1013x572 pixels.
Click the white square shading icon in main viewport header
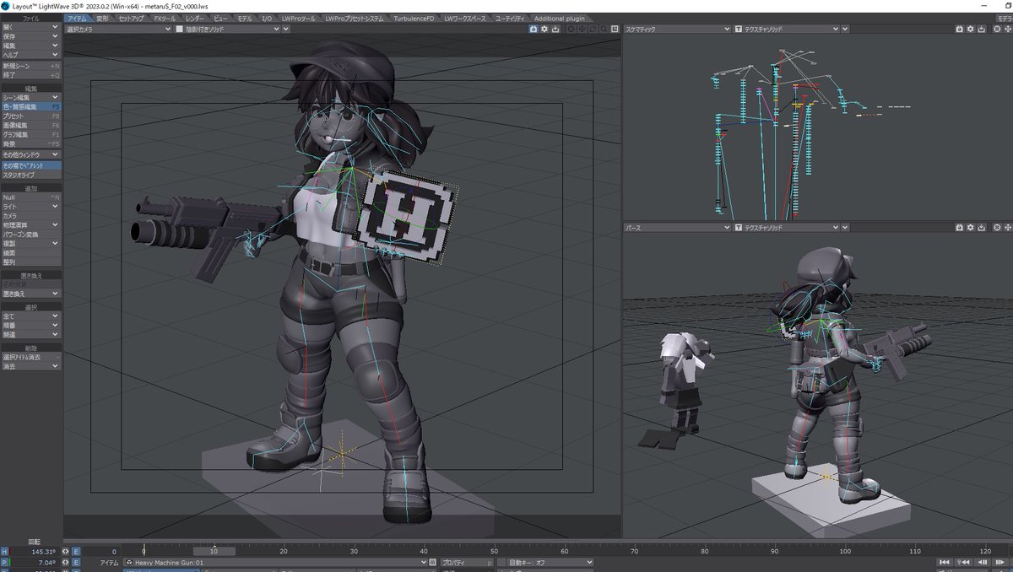coord(179,29)
